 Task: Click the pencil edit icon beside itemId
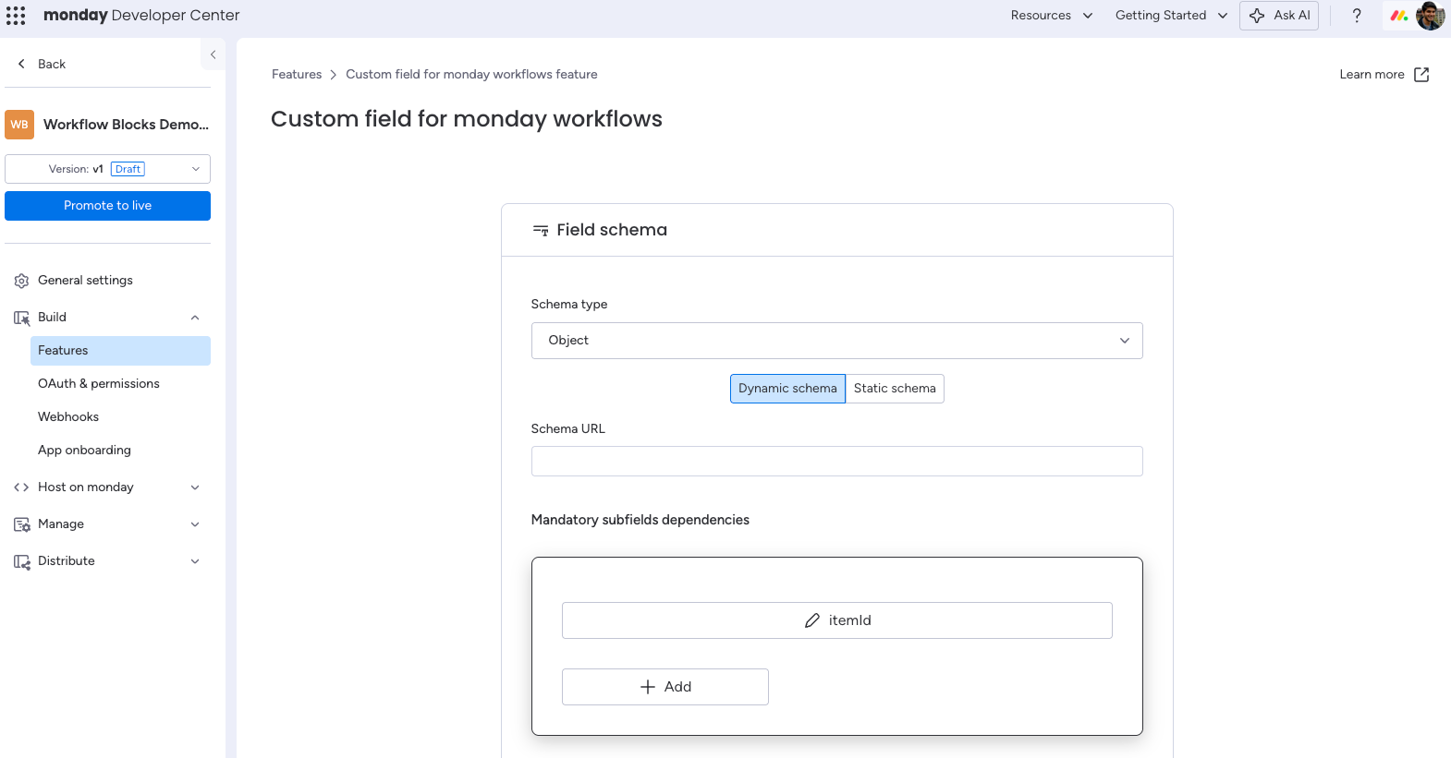click(812, 620)
